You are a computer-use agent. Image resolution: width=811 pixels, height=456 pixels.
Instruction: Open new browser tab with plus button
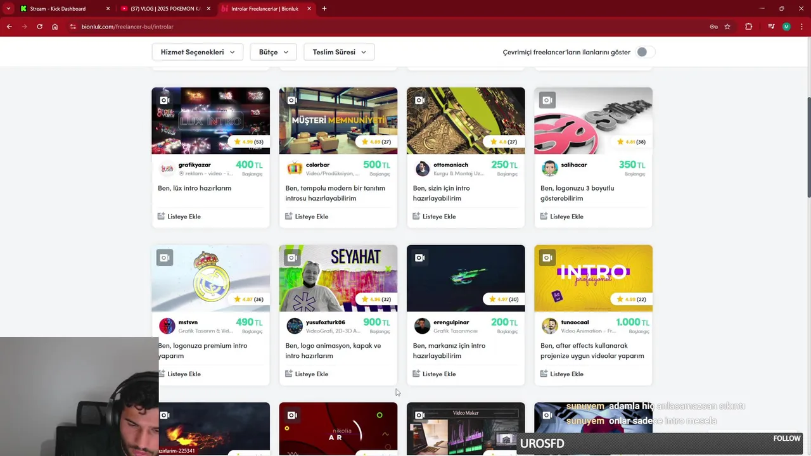(x=324, y=9)
